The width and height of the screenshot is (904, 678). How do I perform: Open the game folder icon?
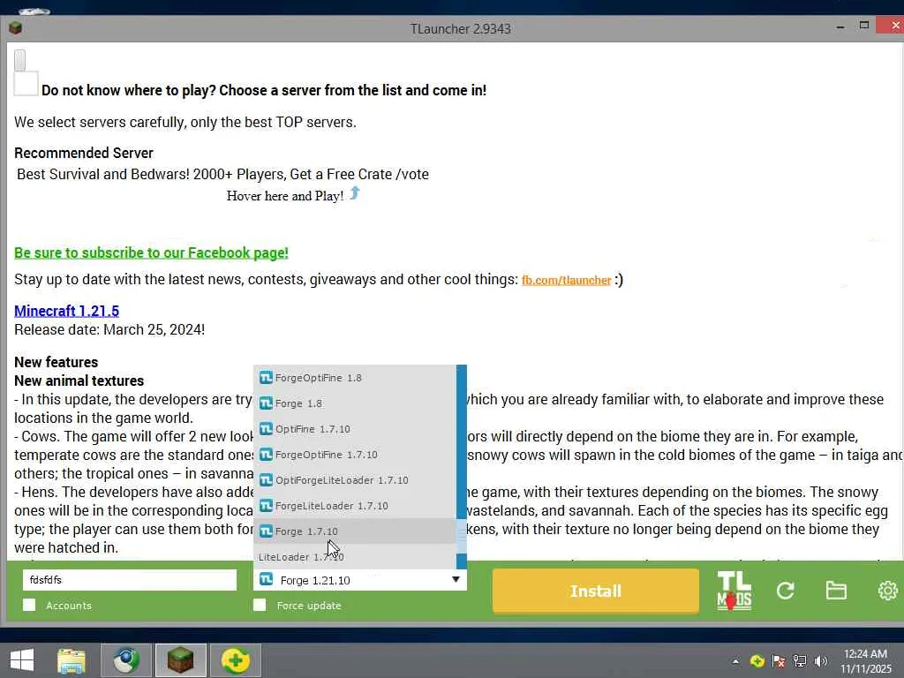pyautogui.click(x=836, y=591)
